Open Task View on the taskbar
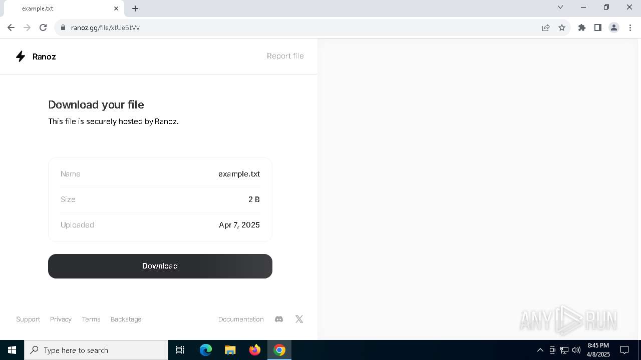 coord(180,350)
